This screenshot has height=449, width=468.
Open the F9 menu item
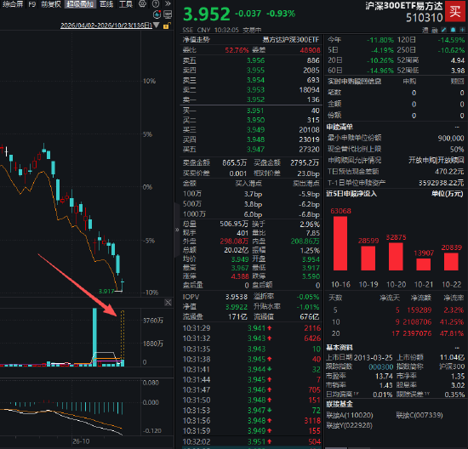tap(32, 4)
